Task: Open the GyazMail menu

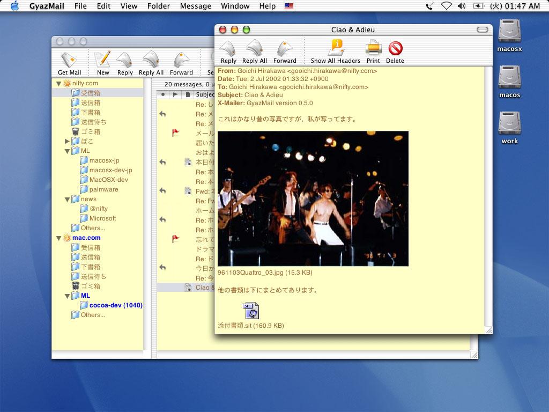Action: (47, 6)
